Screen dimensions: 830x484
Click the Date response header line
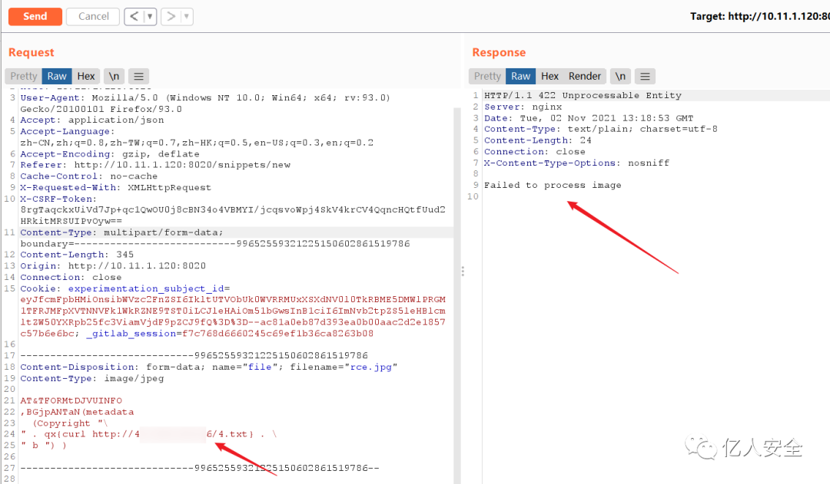coord(589,118)
